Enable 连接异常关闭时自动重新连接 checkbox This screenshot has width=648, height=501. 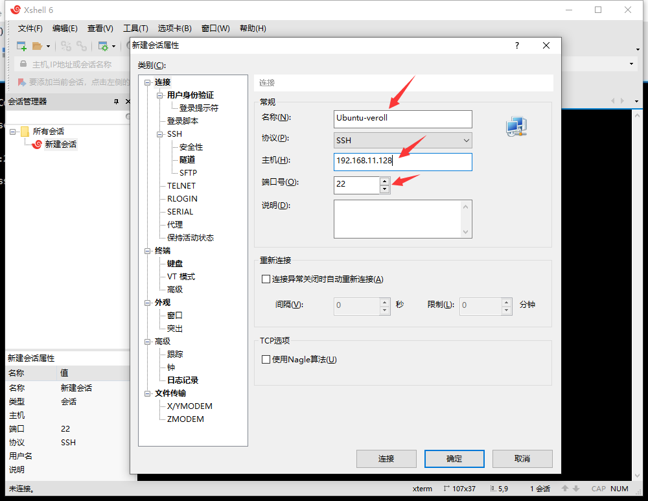coord(266,279)
